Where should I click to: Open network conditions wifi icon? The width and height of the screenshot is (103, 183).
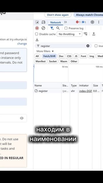[86, 34]
